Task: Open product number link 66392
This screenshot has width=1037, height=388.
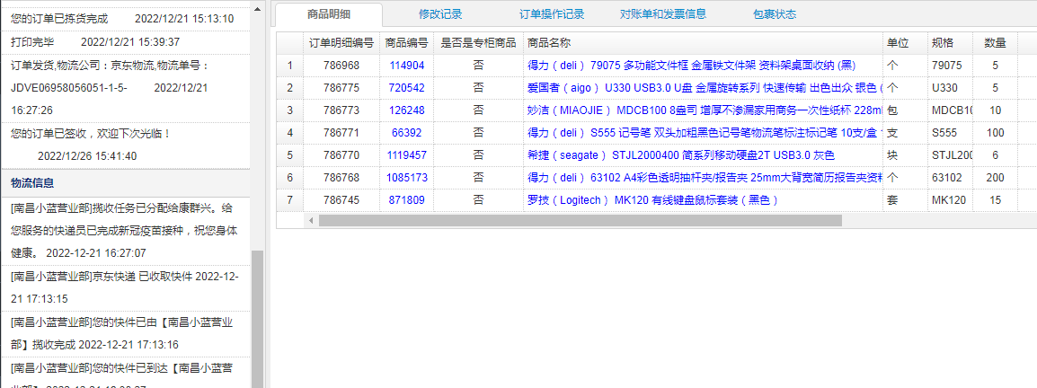Action: click(407, 133)
